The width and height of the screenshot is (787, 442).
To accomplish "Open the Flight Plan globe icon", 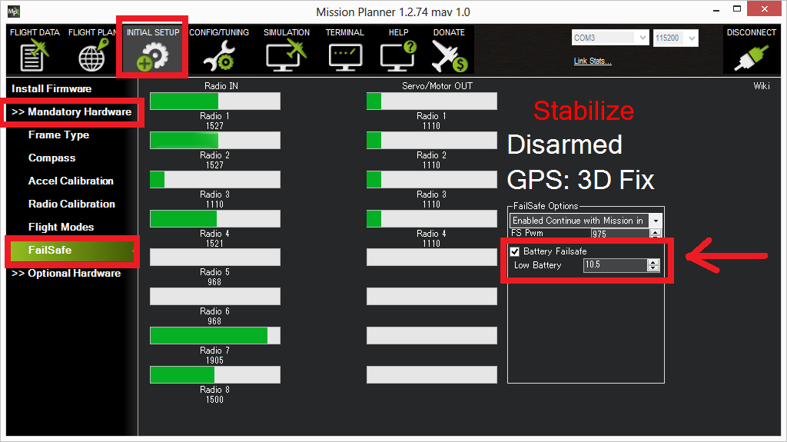I will click(x=91, y=55).
